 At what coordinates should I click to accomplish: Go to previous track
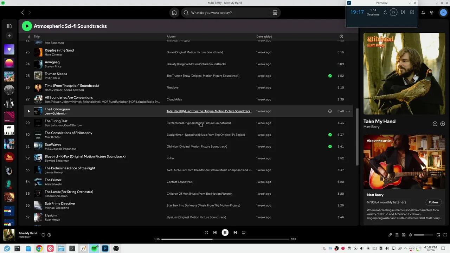(x=215, y=232)
